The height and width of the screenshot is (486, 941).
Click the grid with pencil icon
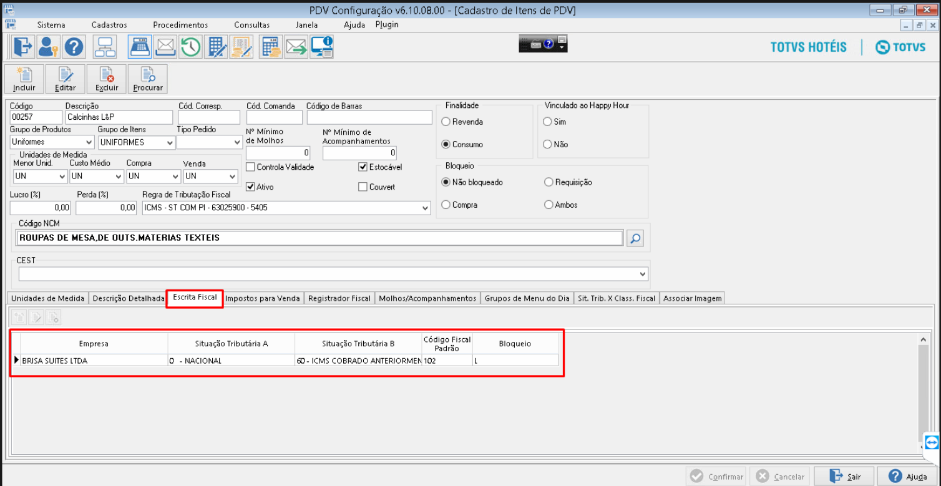click(217, 47)
